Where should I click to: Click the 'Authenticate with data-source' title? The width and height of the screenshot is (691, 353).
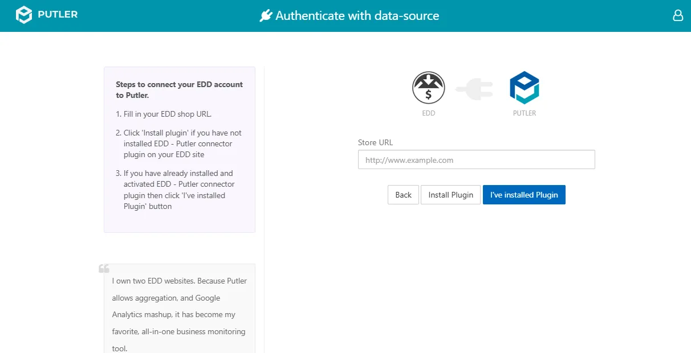[357, 16]
